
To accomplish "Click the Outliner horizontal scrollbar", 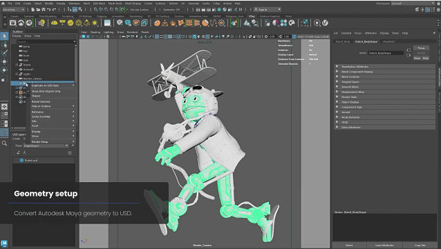I will click(x=20, y=128).
